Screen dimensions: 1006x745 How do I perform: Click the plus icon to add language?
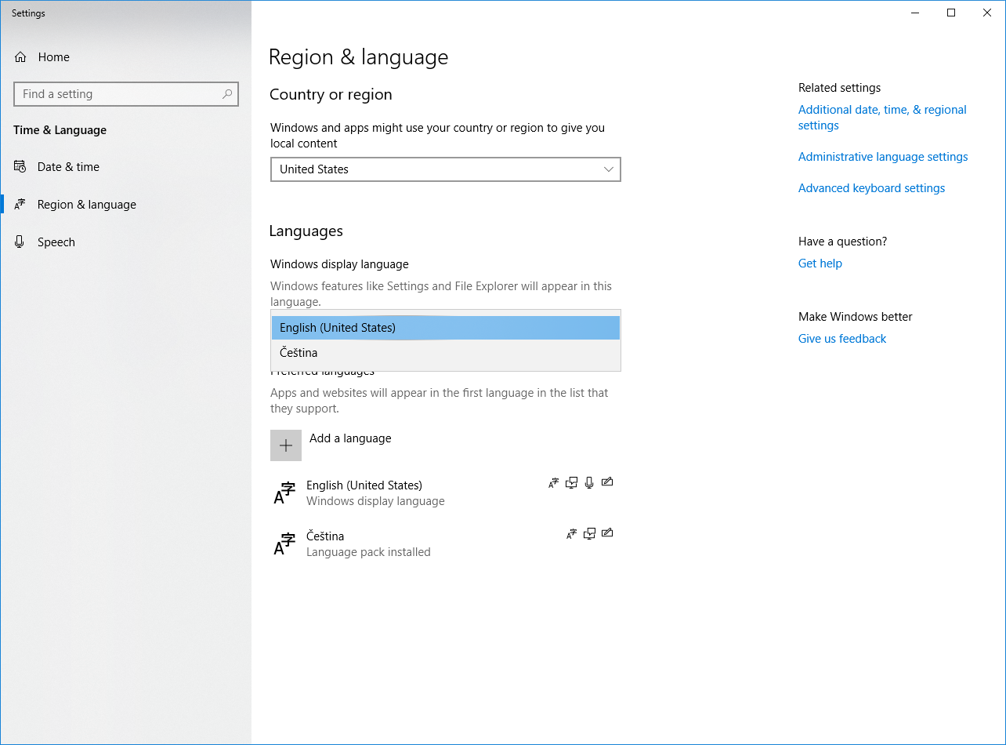(286, 445)
